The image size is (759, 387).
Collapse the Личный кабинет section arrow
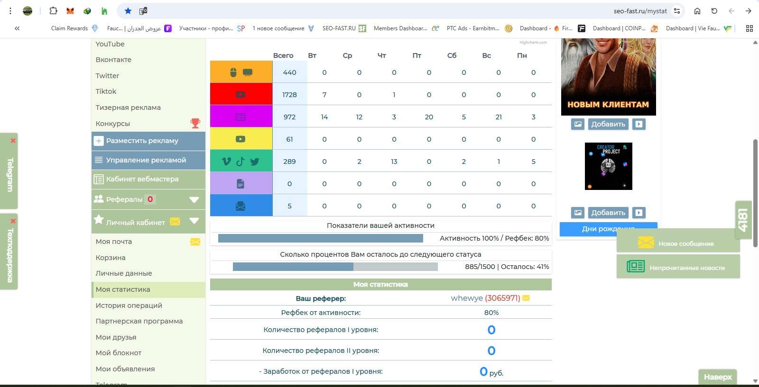[x=194, y=221]
